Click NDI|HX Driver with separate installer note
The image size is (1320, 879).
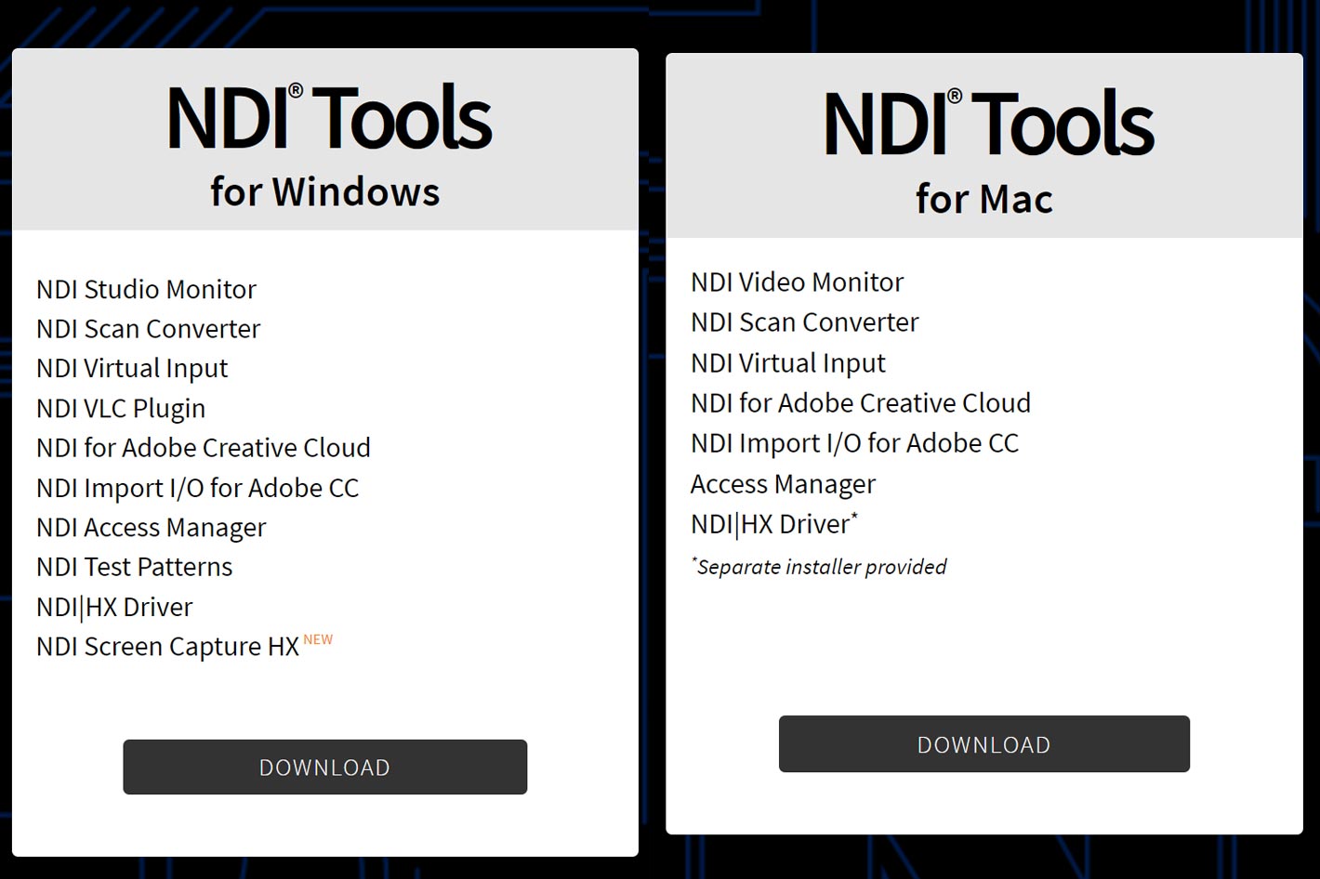coord(770,523)
